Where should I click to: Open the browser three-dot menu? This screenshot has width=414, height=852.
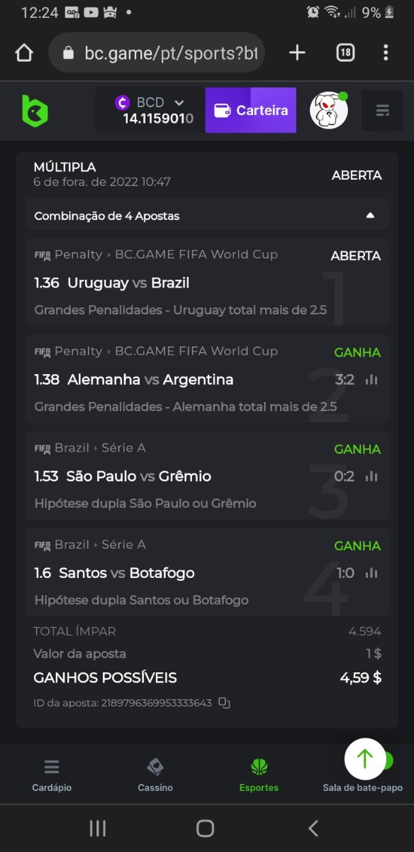[x=386, y=53]
